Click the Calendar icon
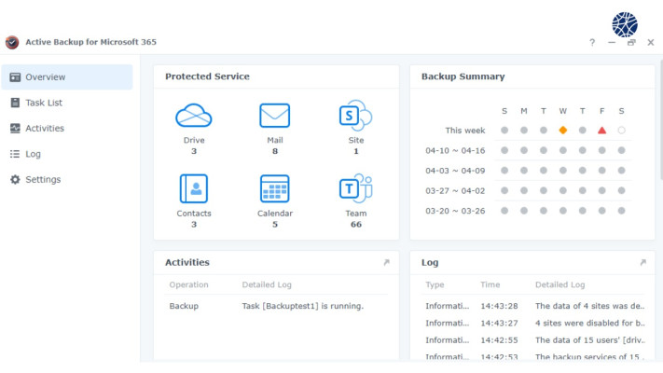This screenshot has height=373, width=663. pos(275,188)
